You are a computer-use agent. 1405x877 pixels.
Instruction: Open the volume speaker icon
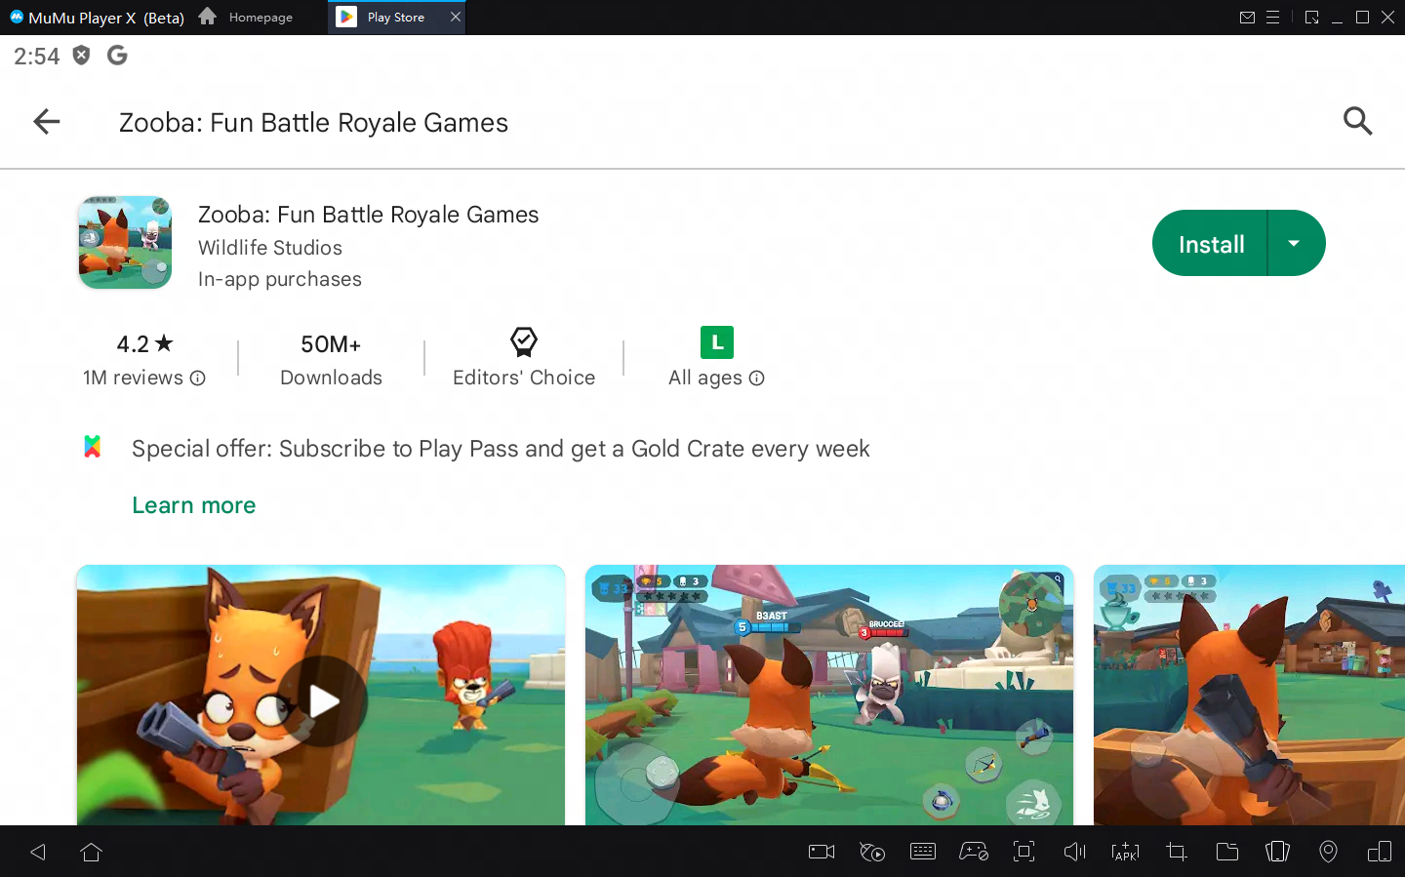click(x=1074, y=852)
